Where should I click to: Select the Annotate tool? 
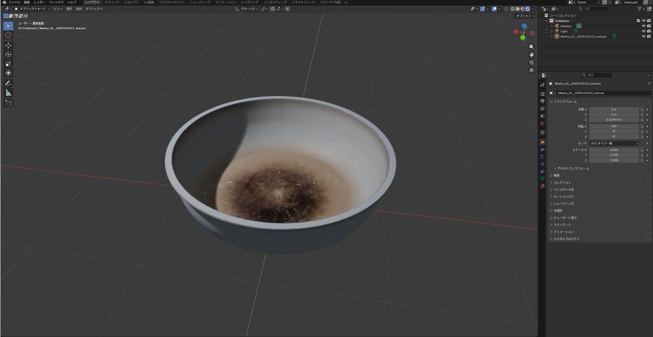8,84
